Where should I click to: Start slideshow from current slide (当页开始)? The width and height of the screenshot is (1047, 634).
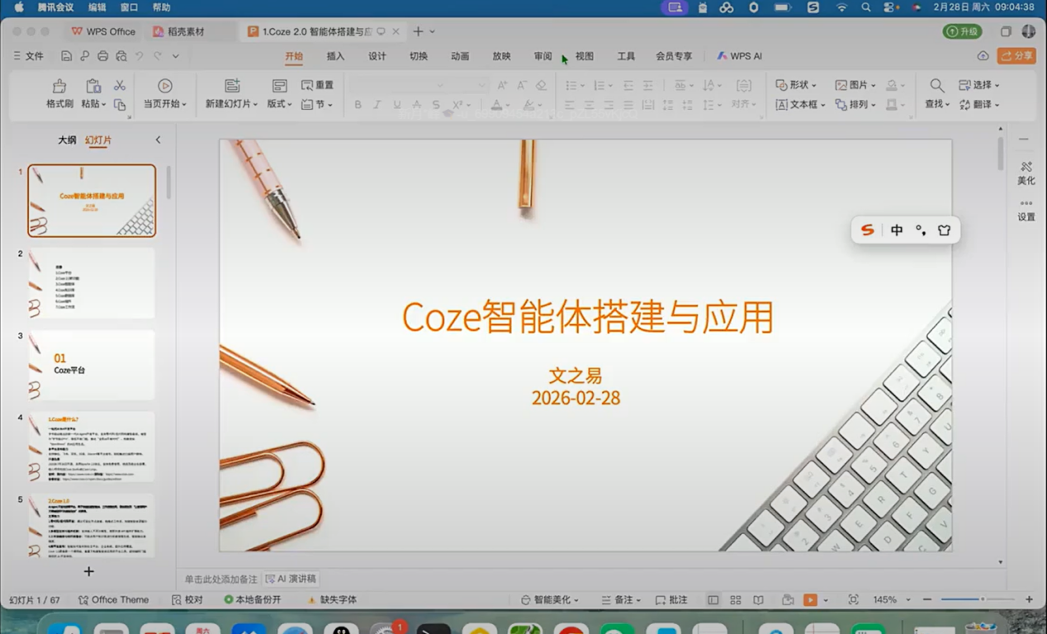click(165, 86)
